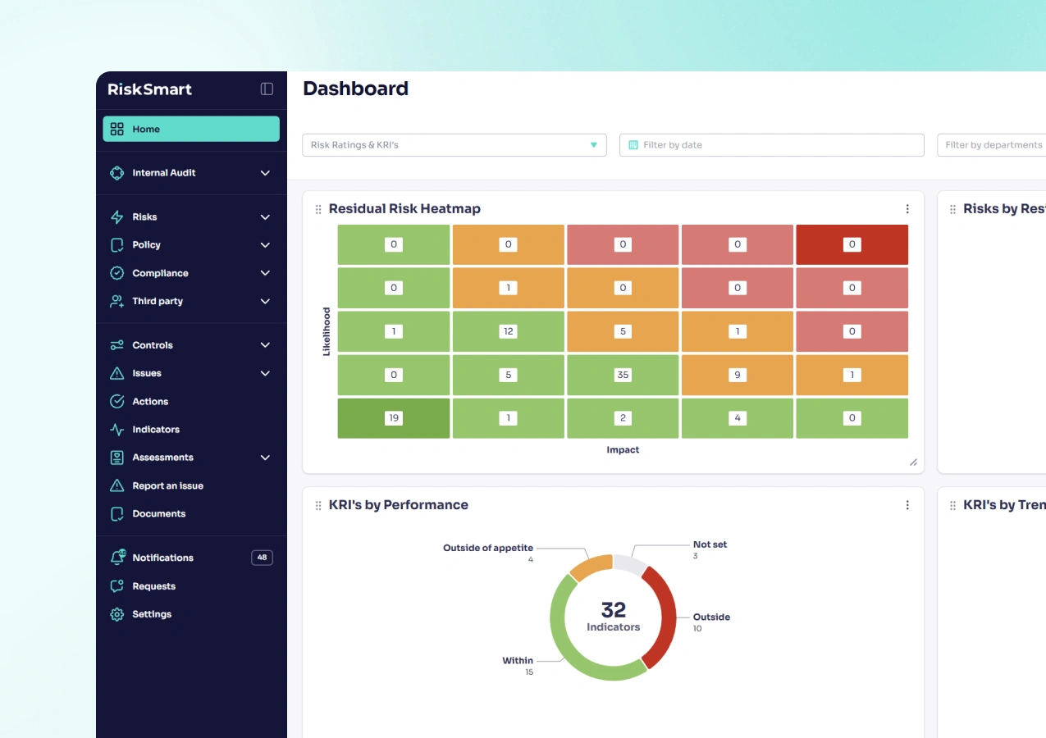Open Settings using the gear icon

point(116,613)
